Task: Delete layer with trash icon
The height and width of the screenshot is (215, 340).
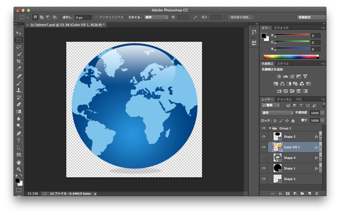Action: pos(317,194)
